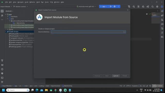Image resolution: width=165 pixels, height=93 pixels.
Task: Open motorola moto g82 5G device selector
Action: [86, 6]
